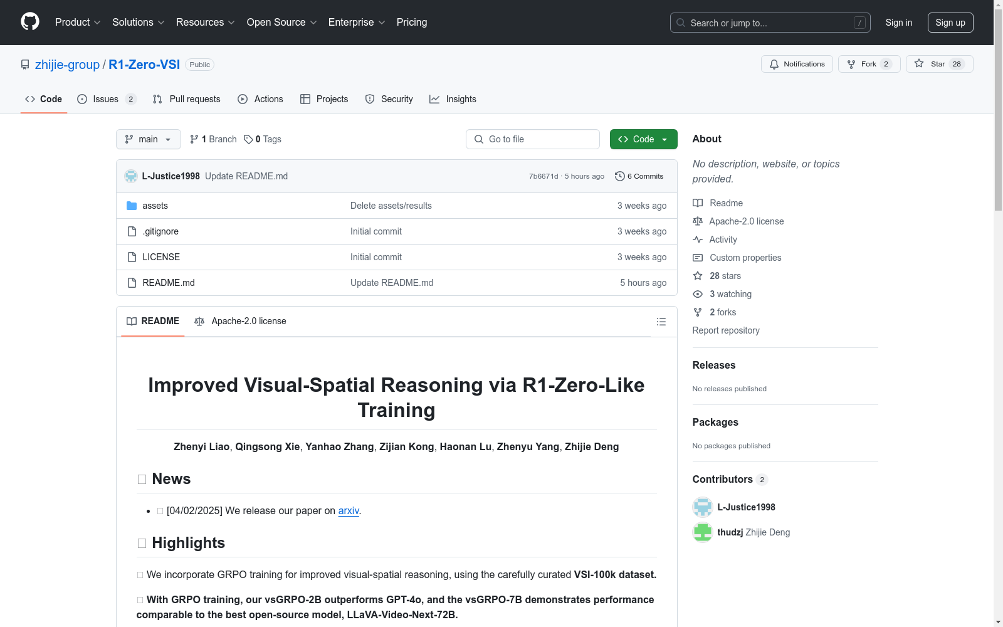Switch to the Actions tab

(x=261, y=99)
